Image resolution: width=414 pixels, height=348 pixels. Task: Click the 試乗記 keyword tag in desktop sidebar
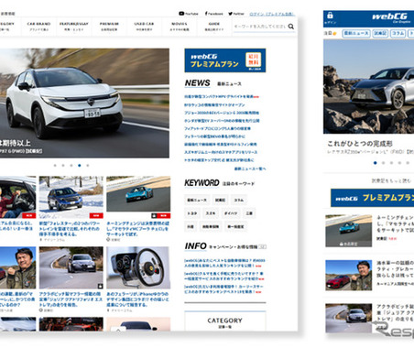pos(220,200)
